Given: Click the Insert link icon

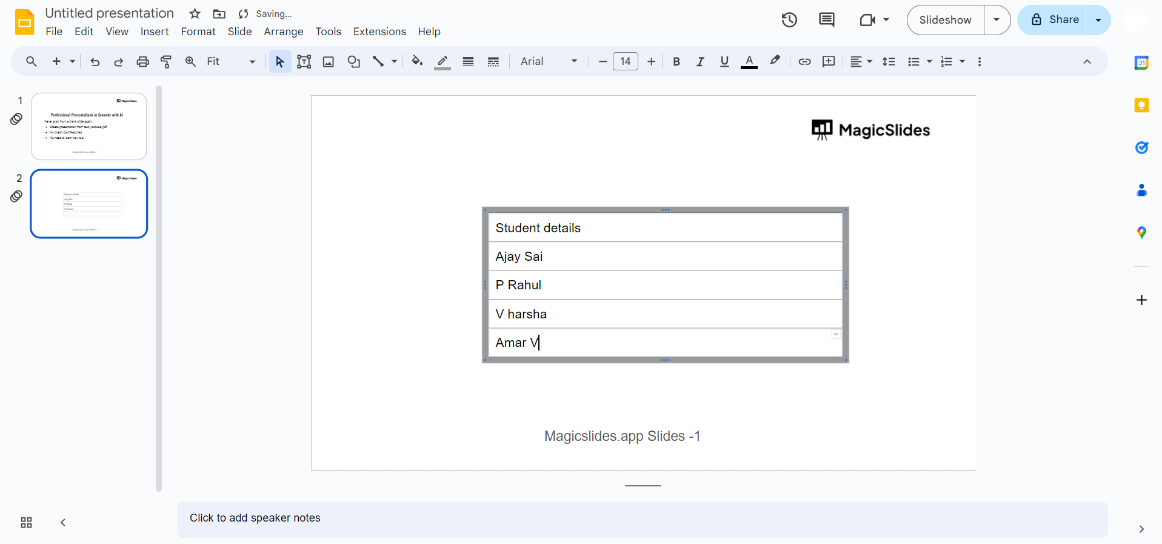Looking at the screenshot, I should [804, 62].
